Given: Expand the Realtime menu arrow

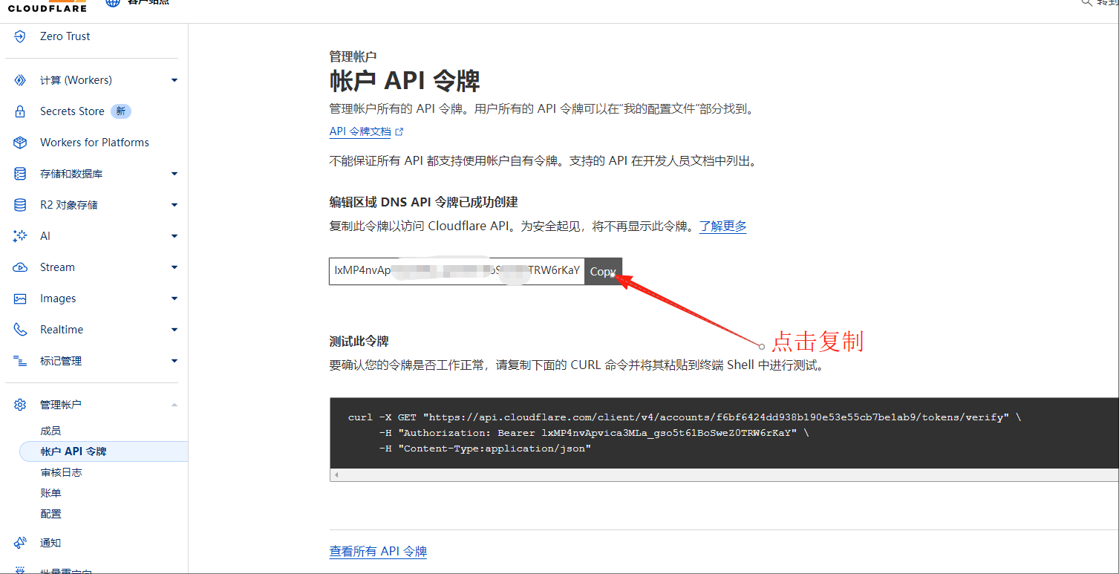Looking at the screenshot, I should [174, 330].
